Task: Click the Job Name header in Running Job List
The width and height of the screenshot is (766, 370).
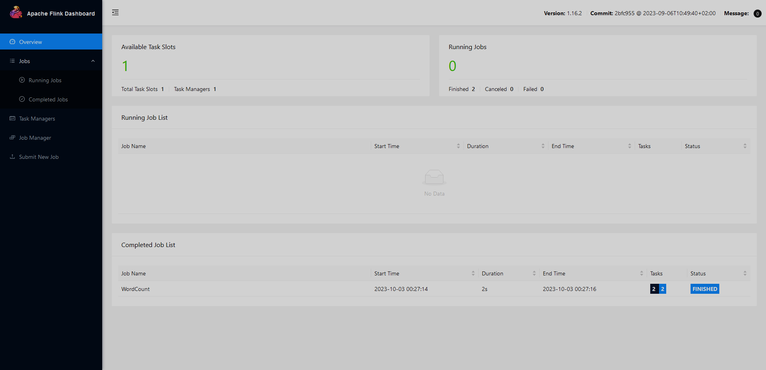Action: tap(133, 146)
